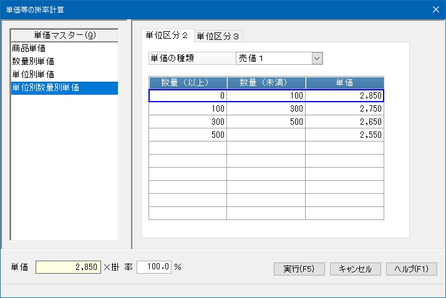Expand the 単価の種類 dropdown arrow
Viewport: 446px width, 298px height.
tap(316, 58)
